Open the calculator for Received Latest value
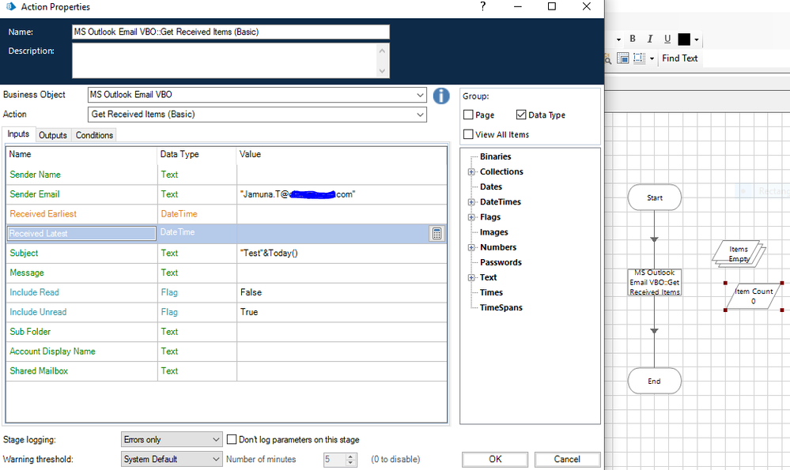The width and height of the screenshot is (790, 470). coord(437,233)
